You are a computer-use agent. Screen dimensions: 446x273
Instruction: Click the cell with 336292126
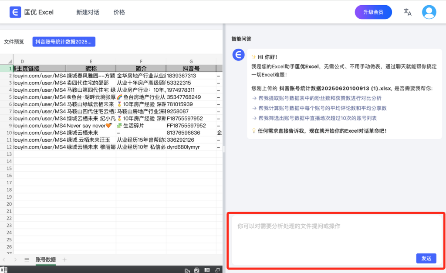click(191, 140)
